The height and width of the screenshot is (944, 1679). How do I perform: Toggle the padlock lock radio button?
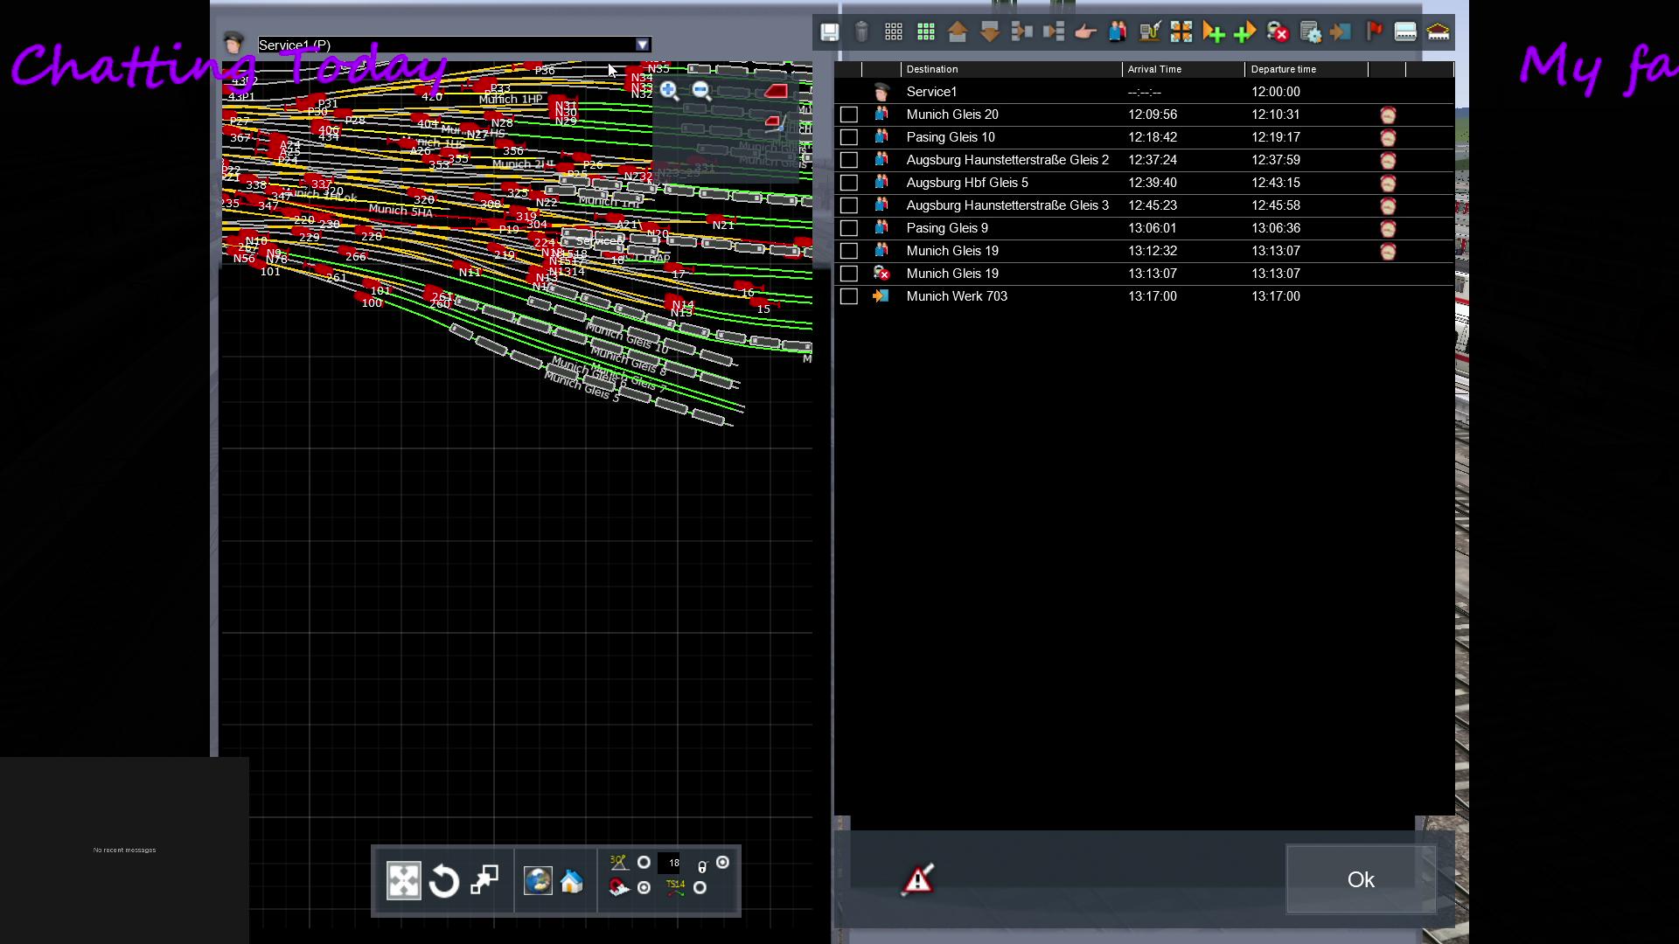(x=722, y=863)
